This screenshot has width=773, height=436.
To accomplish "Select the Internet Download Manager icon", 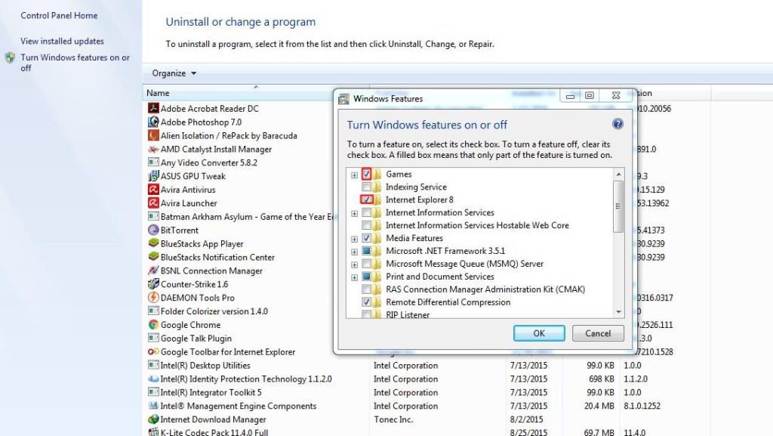I will (x=153, y=419).
